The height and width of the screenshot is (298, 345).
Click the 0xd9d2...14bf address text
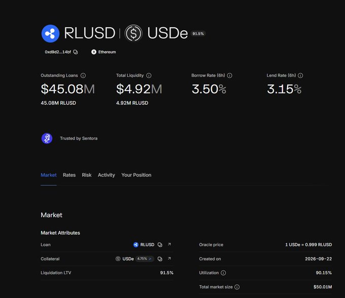(58, 52)
